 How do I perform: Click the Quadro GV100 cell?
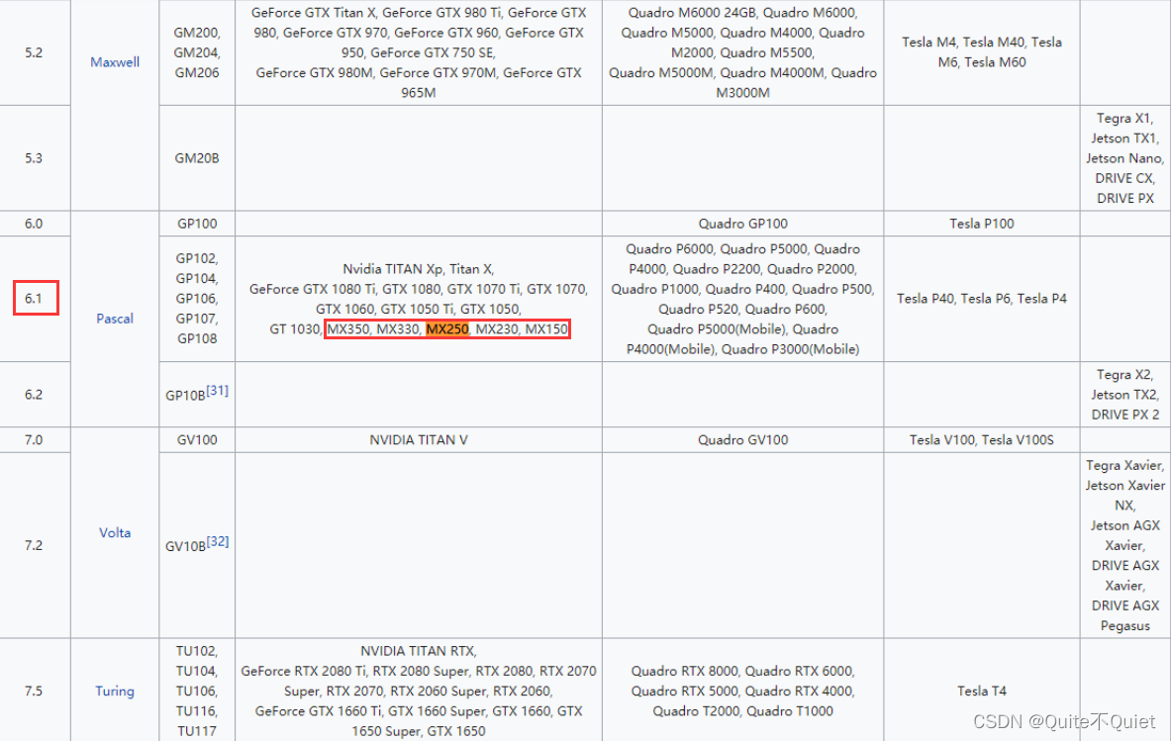[743, 440]
